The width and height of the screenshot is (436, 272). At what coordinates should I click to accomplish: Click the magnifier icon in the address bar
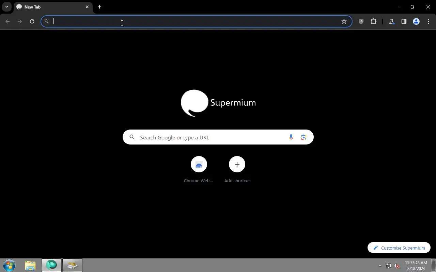[x=47, y=21]
